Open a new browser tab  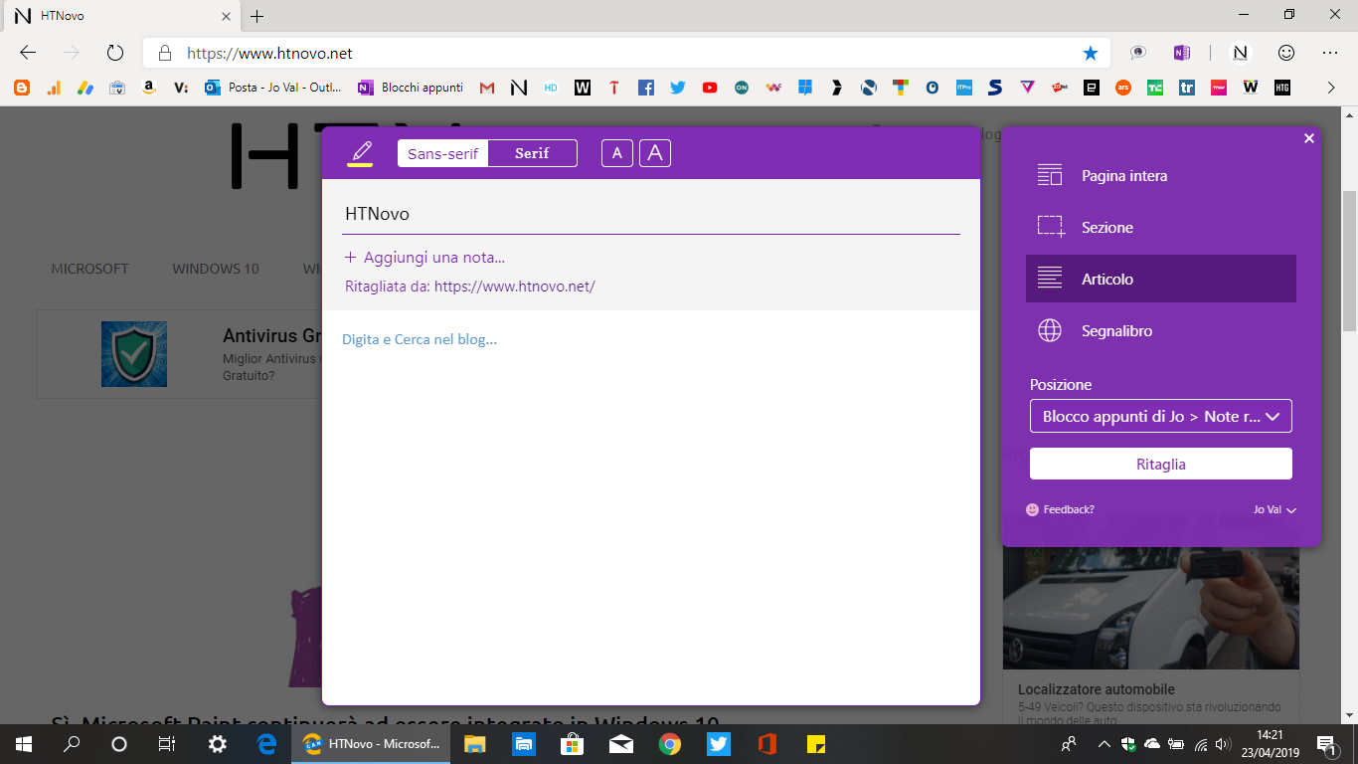[x=257, y=16]
